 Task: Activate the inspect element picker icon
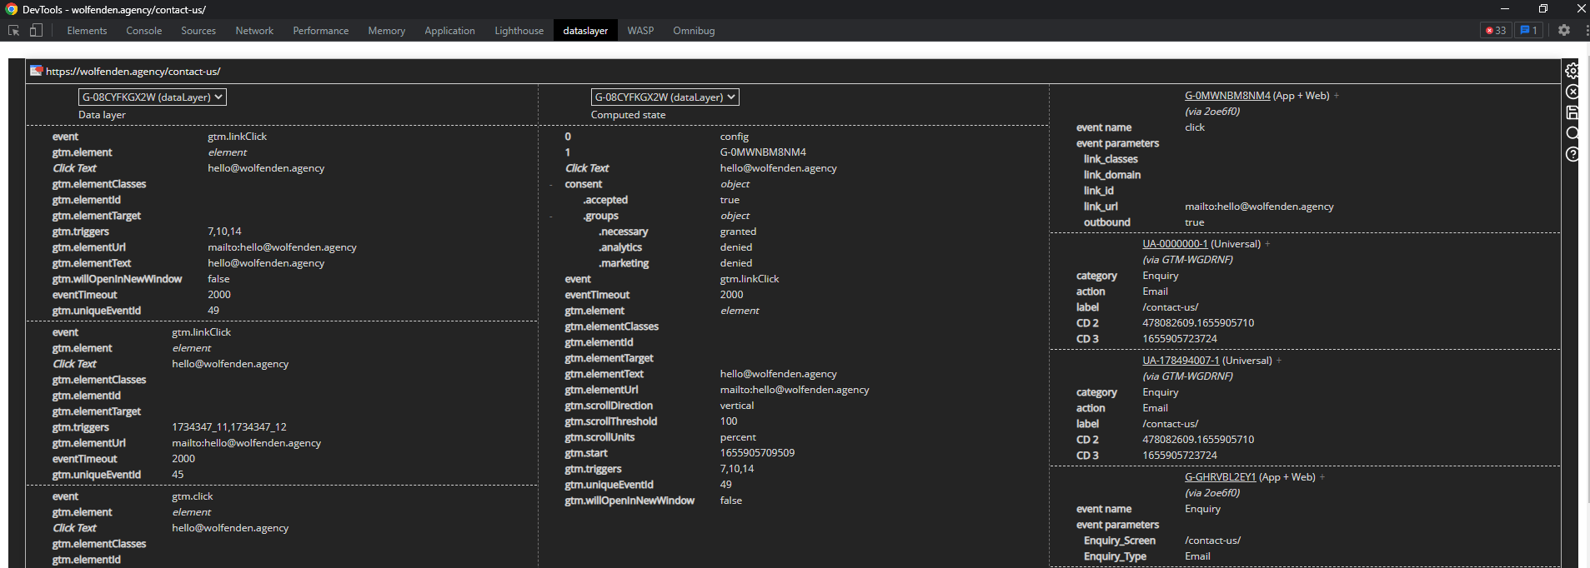click(x=13, y=30)
